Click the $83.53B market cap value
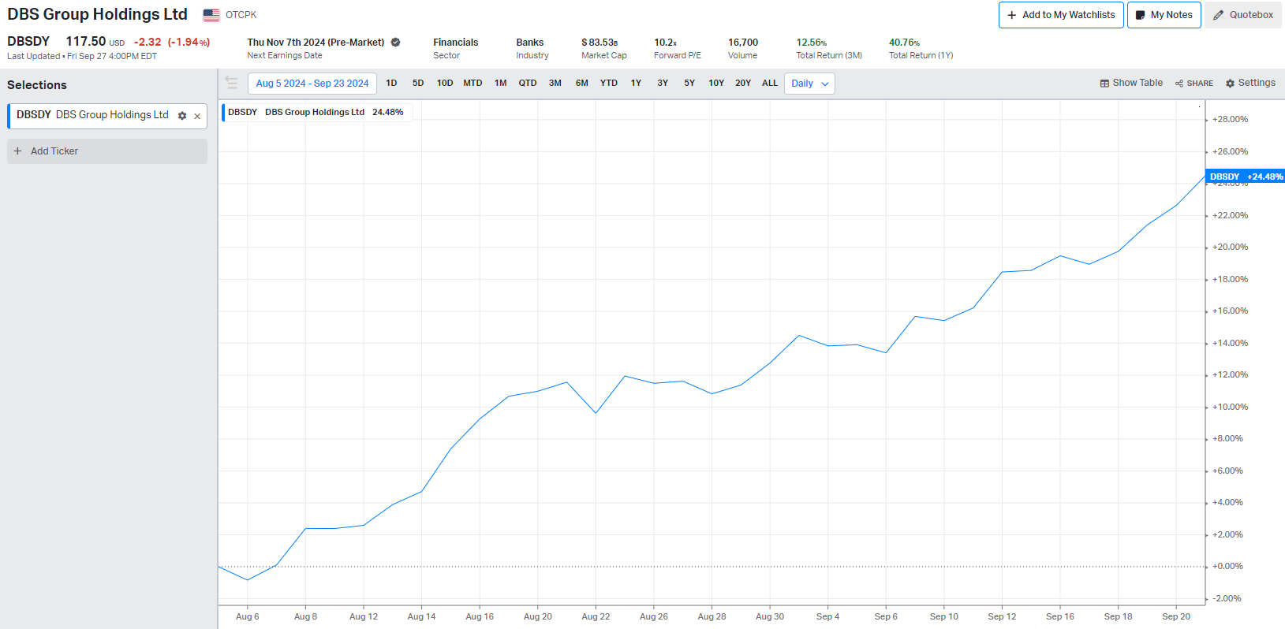Viewport: 1285px width, 629px height. 600,43
